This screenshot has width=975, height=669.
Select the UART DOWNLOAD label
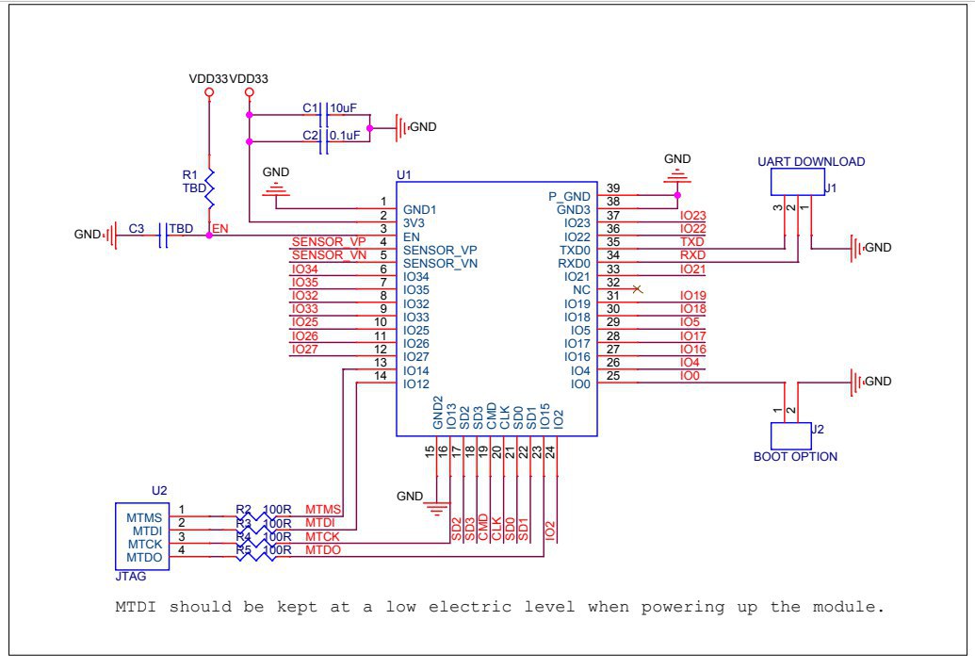(811, 162)
